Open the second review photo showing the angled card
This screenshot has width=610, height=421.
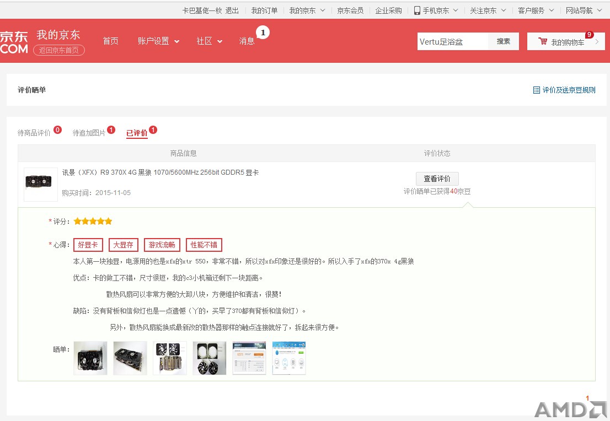(130, 358)
